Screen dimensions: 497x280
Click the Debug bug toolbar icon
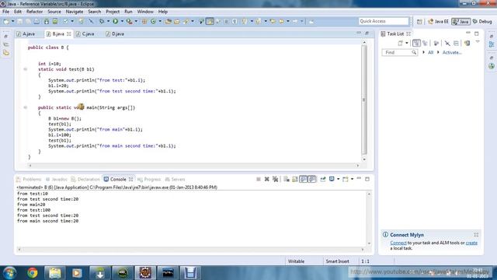point(102,21)
